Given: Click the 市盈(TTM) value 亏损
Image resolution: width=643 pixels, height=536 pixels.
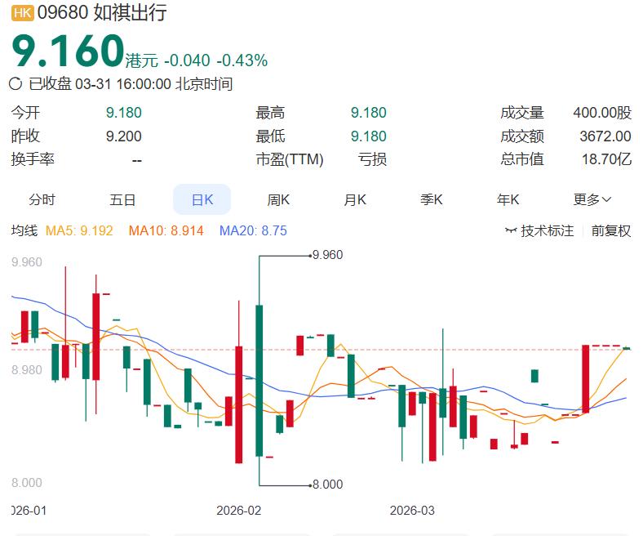Looking at the screenshot, I should [372, 159].
